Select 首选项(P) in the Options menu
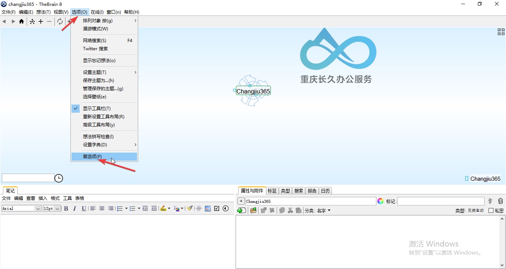This screenshot has width=506, height=269. [104, 157]
